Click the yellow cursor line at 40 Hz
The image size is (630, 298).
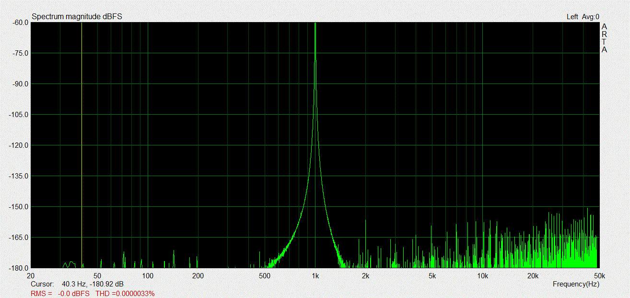pos(82,145)
